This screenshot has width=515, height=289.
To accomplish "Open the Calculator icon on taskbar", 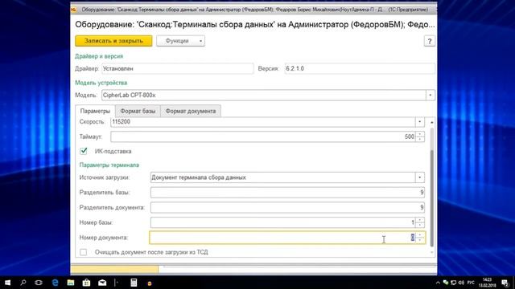I will (x=134, y=283).
